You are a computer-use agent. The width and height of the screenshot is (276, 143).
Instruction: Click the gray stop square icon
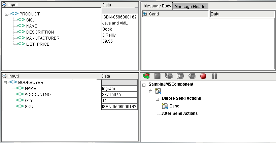tap(158, 76)
